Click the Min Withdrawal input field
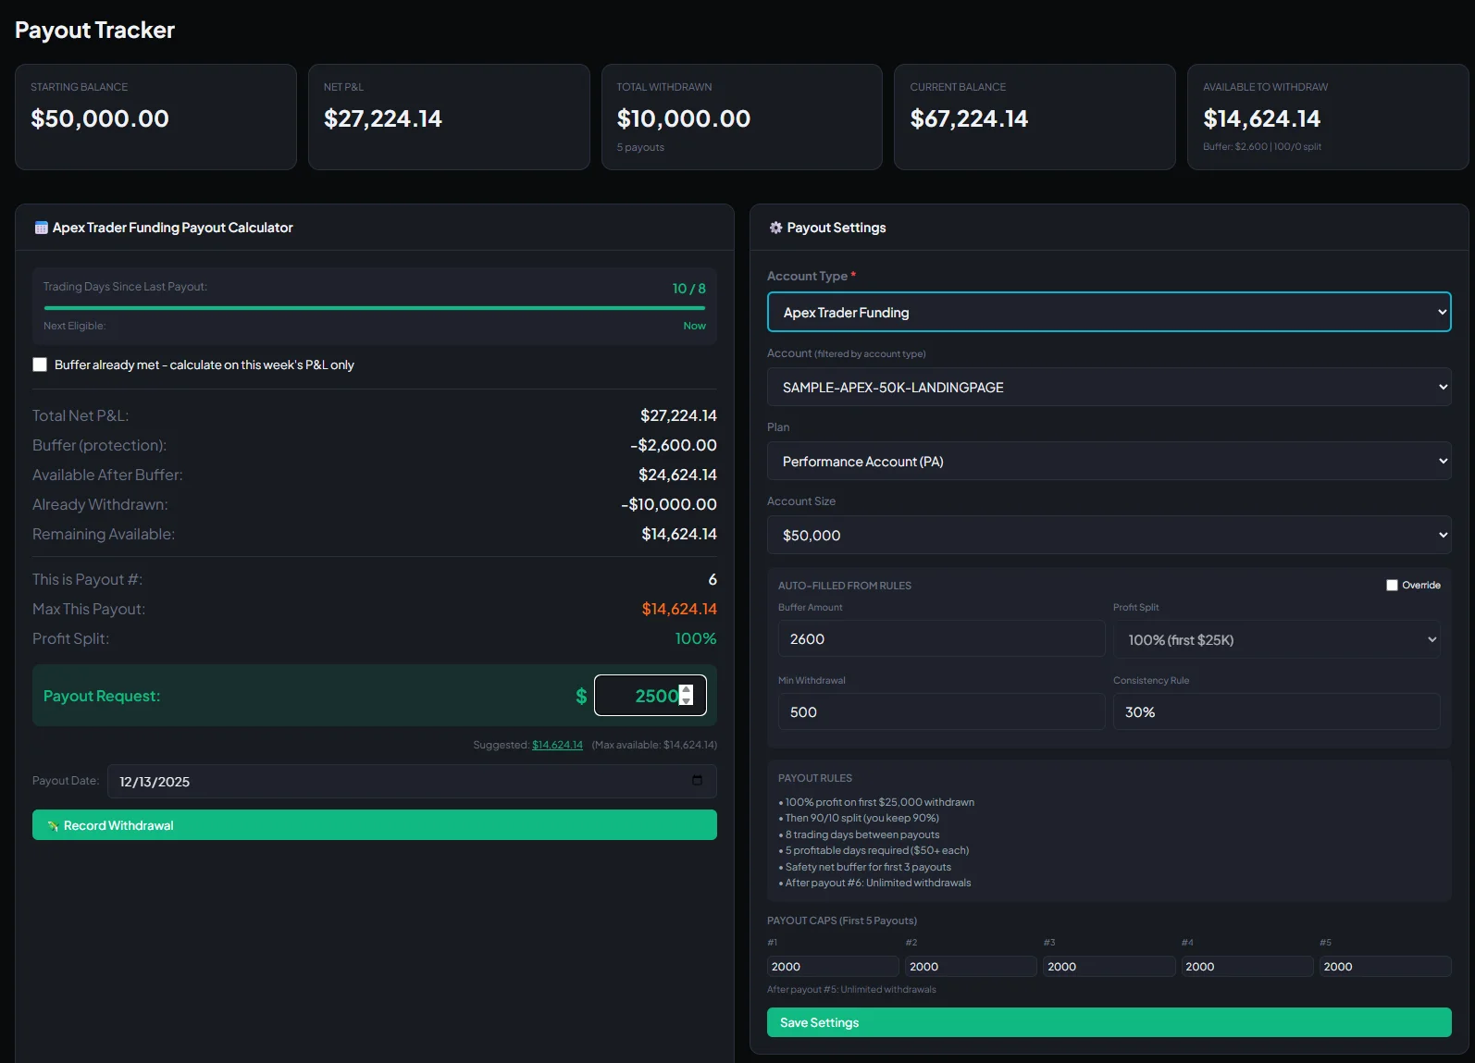Image resolution: width=1475 pixels, height=1063 pixels. point(941,712)
